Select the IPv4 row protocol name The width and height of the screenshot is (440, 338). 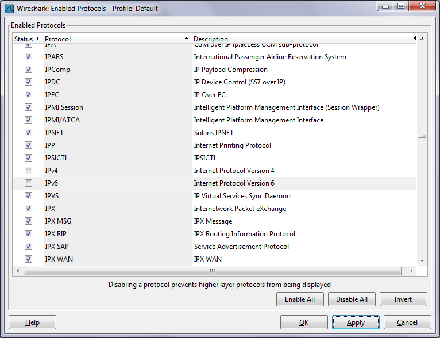point(51,171)
